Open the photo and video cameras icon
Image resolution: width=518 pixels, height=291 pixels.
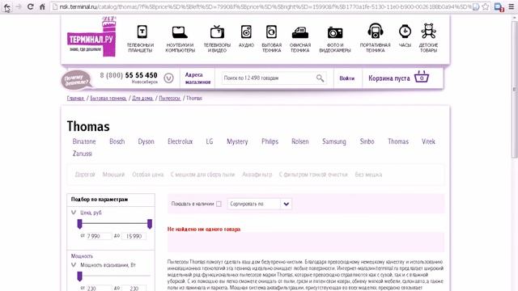334,32
